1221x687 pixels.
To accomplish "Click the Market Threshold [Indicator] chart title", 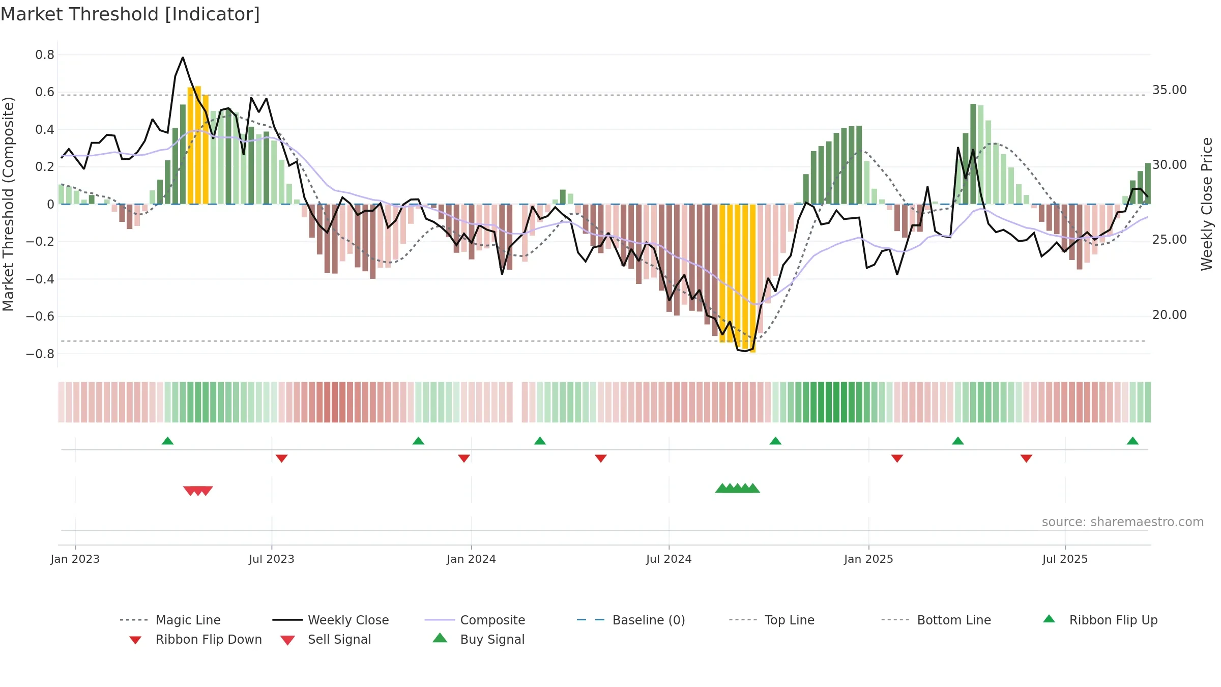I will point(130,14).
